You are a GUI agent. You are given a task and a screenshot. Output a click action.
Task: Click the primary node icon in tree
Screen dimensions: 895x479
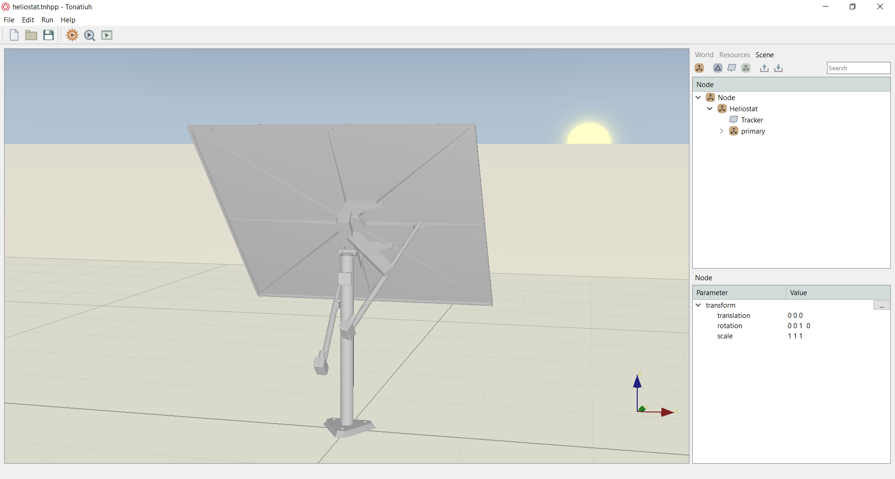point(734,131)
